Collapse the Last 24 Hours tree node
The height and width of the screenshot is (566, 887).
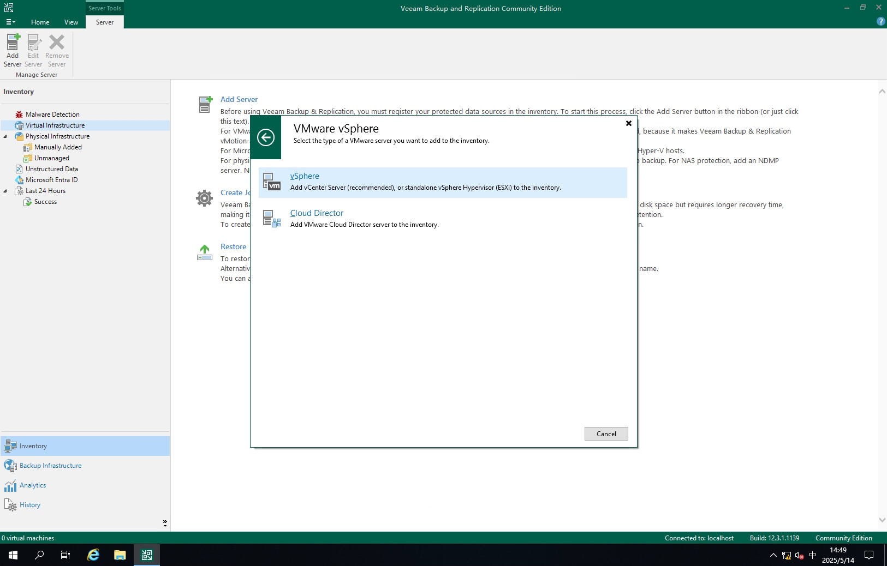pos(5,191)
